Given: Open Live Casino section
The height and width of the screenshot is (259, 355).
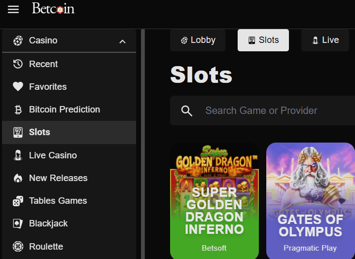Looking at the screenshot, I should click(69, 155).
